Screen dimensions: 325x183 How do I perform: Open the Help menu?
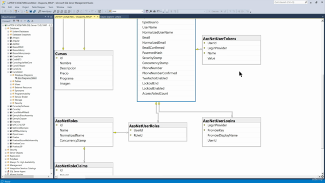pos(70,7)
